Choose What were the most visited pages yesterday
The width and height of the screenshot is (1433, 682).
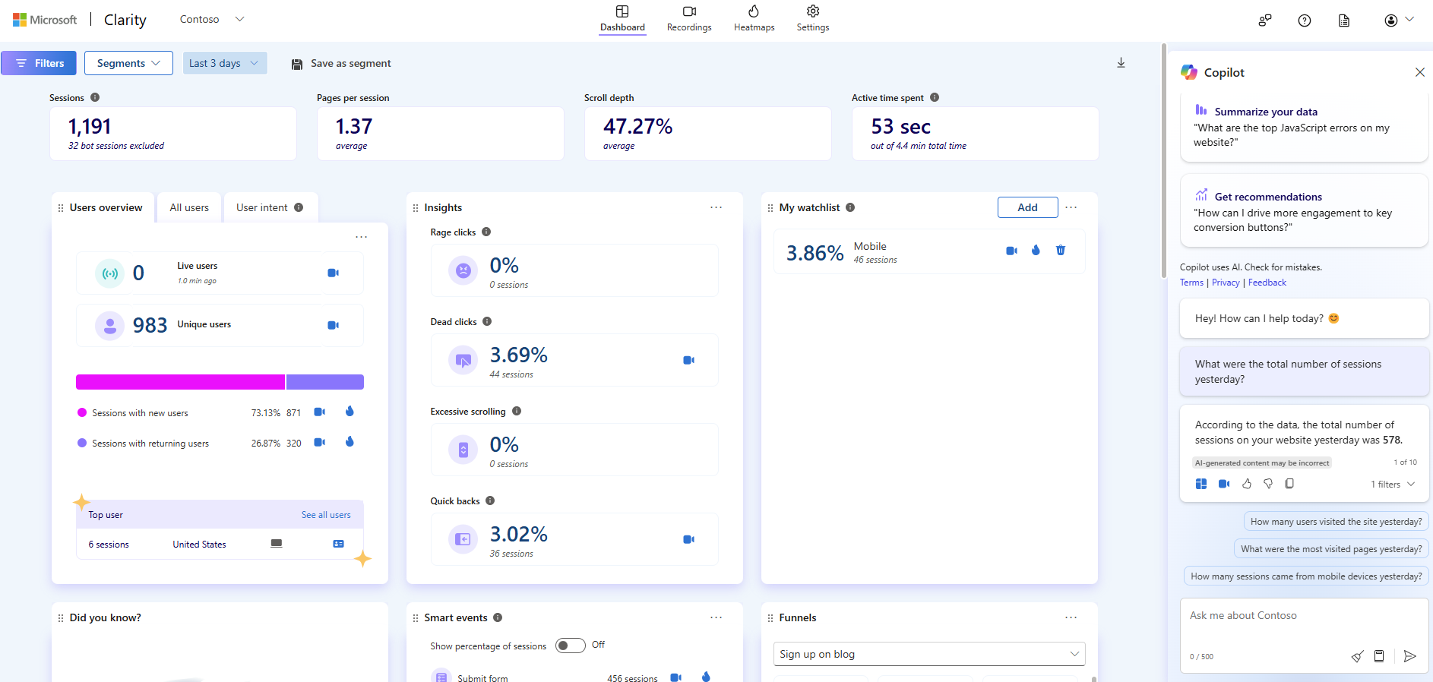click(x=1331, y=549)
